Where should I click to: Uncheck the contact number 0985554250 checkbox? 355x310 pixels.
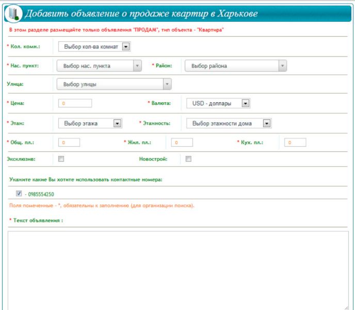(x=19, y=194)
